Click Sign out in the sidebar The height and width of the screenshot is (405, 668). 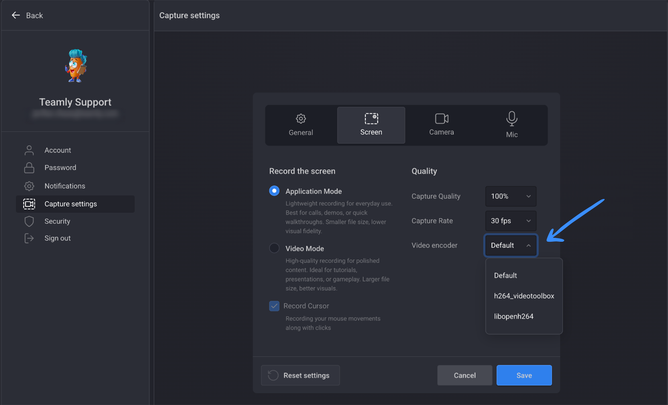tap(75, 238)
